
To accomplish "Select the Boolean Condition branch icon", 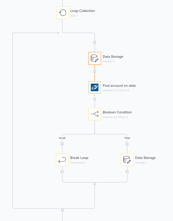I will (95, 114).
